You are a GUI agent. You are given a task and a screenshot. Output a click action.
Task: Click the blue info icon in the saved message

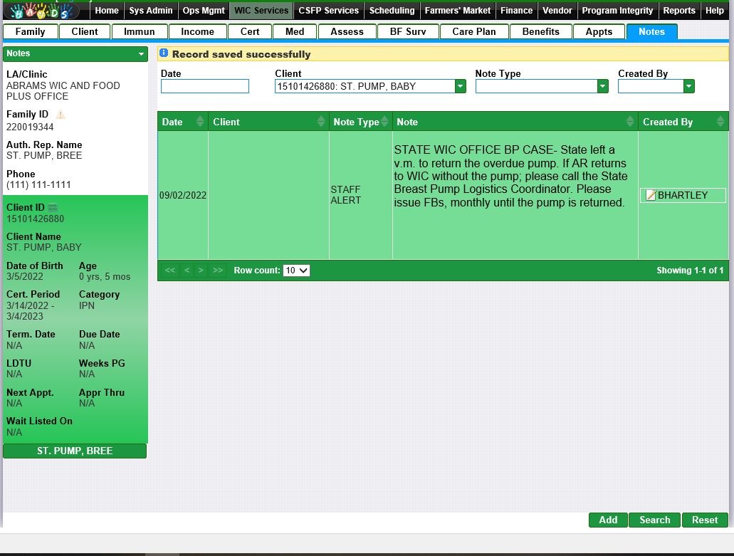tap(164, 53)
